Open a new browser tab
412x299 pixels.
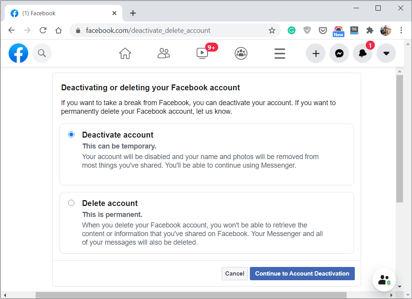(133, 13)
